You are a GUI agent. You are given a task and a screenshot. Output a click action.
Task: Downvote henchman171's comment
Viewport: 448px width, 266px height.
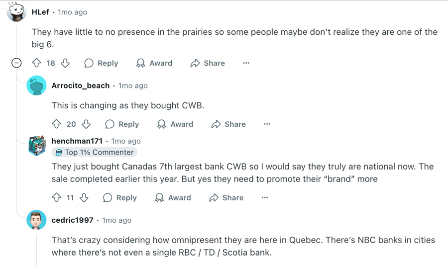point(84,198)
